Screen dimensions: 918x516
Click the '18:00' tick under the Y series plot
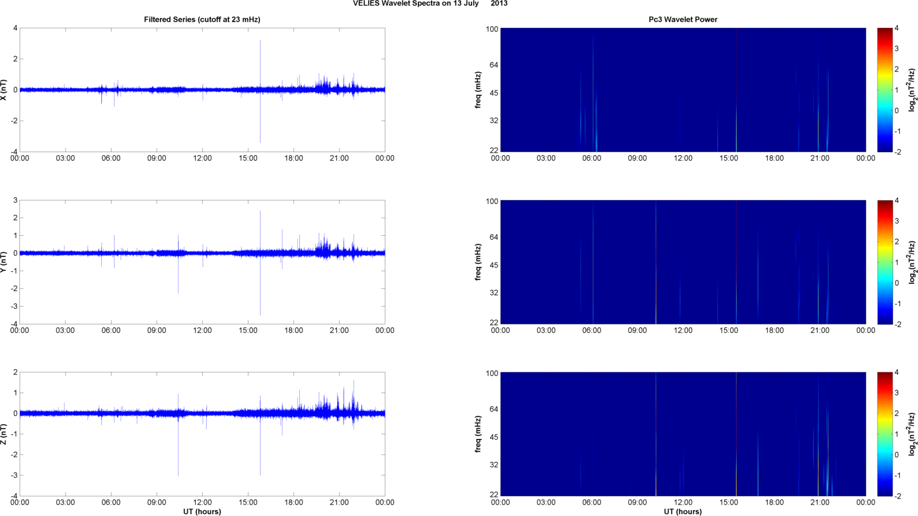pos(294,330)
